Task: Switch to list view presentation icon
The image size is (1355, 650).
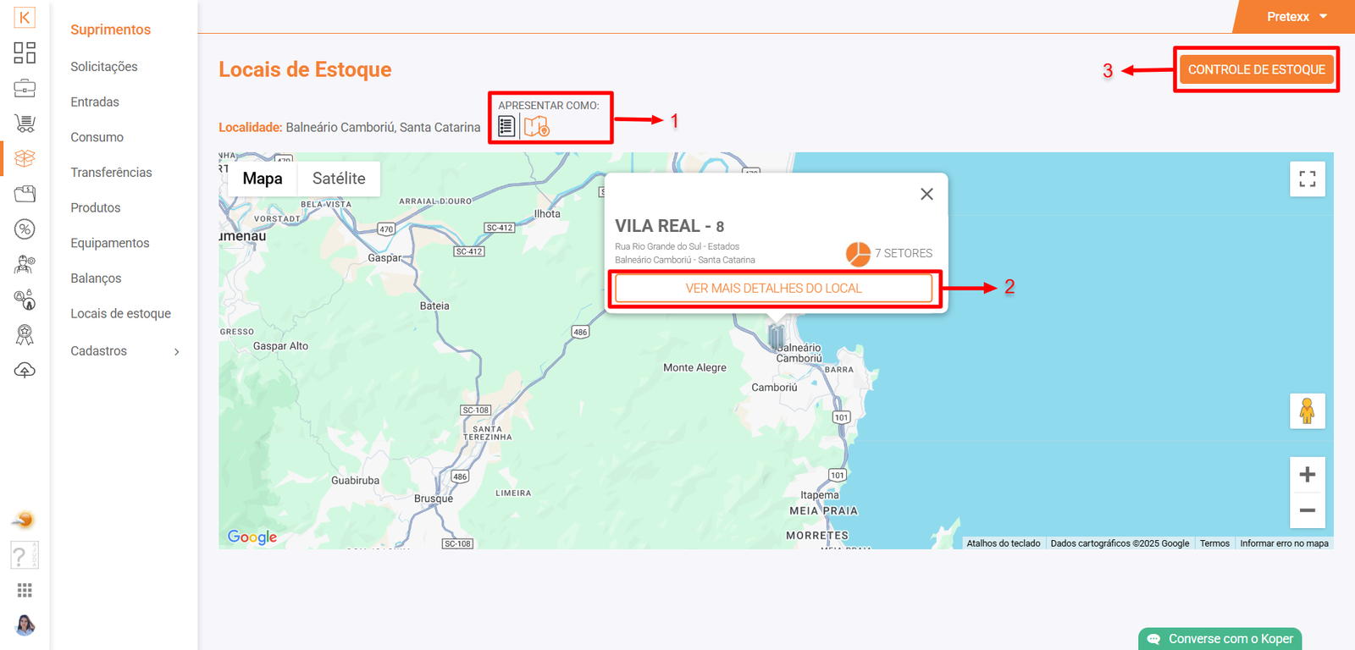Action: click(506, 126)
